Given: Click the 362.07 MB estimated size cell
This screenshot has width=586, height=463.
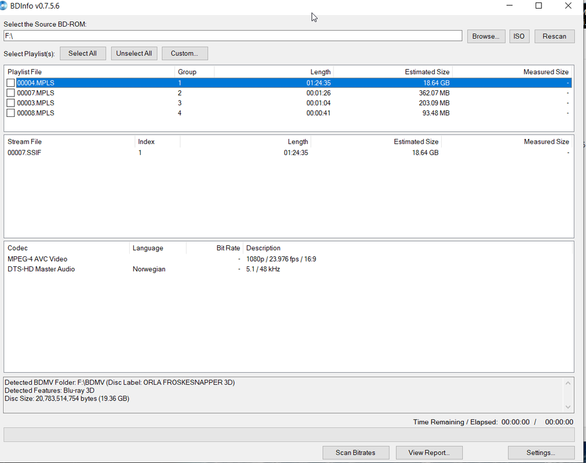Looking at the screenshot, I should (x=434, y=93).
